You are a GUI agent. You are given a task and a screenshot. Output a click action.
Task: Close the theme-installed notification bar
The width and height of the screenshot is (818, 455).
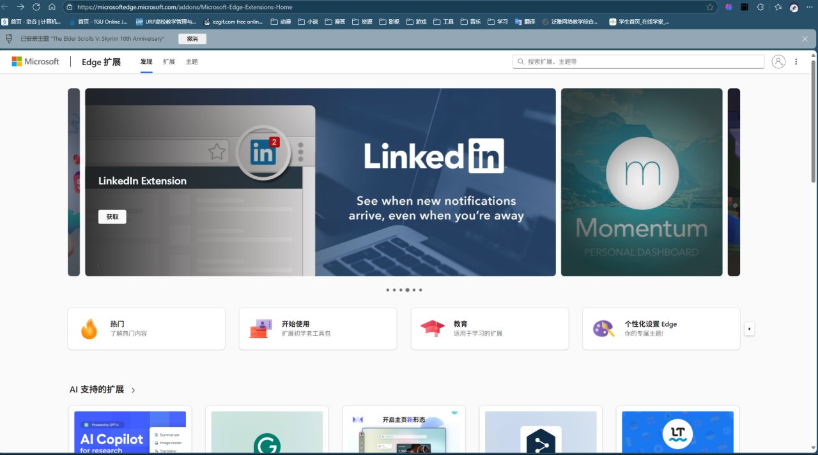(805, 39)
